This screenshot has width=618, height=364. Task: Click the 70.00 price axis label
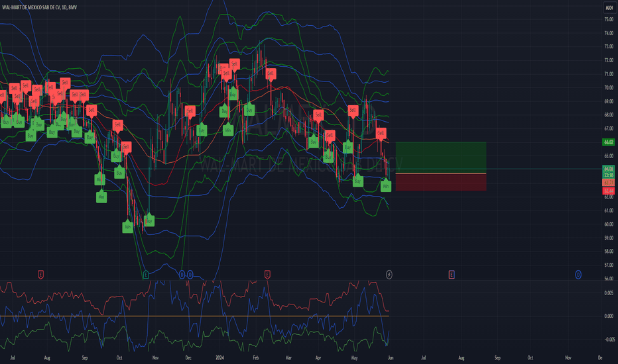pos(609,88)
